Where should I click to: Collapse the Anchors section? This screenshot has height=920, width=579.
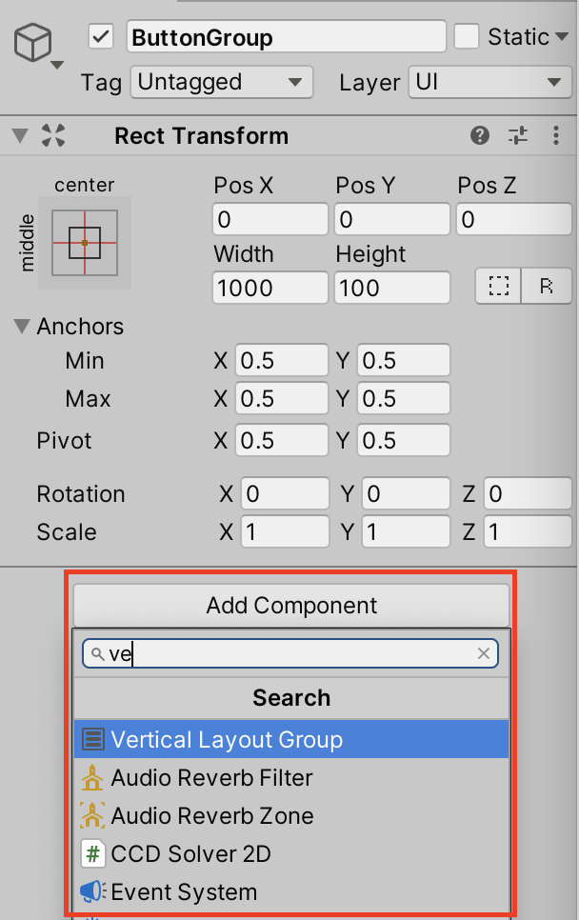click(x=21, y=327)
